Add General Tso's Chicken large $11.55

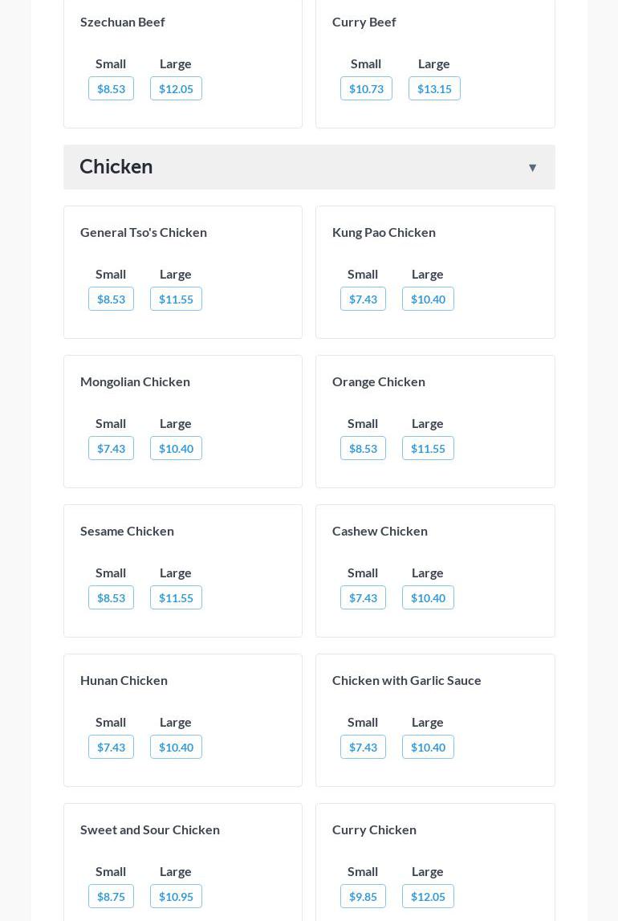coord(176,299)
